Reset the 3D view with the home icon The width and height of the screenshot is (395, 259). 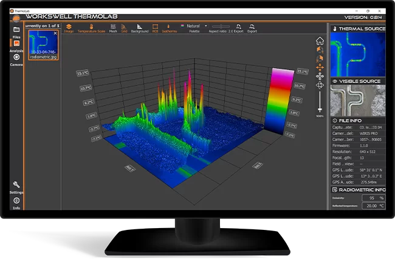click(x=320, y=41)
